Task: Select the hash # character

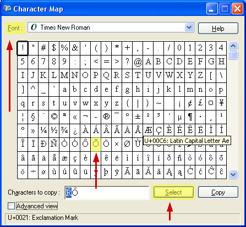Action: click(x=43, y=48)
